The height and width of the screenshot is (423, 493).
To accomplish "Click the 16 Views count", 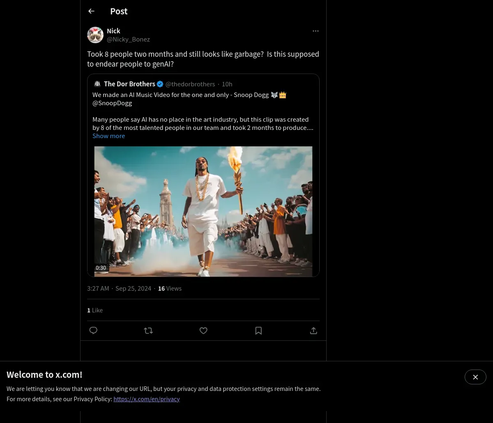I will coord(170,289).
